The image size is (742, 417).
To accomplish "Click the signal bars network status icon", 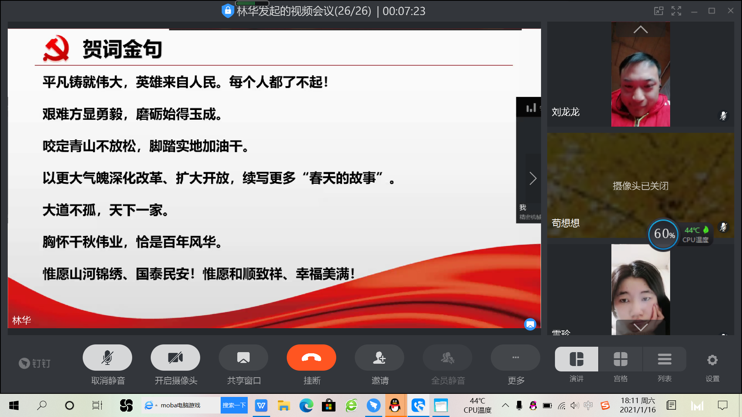I will 531,108.
